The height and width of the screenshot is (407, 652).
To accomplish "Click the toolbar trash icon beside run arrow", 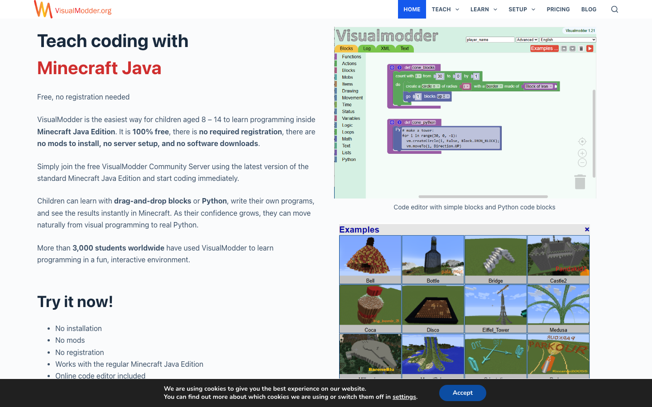I will pos(581,48).
